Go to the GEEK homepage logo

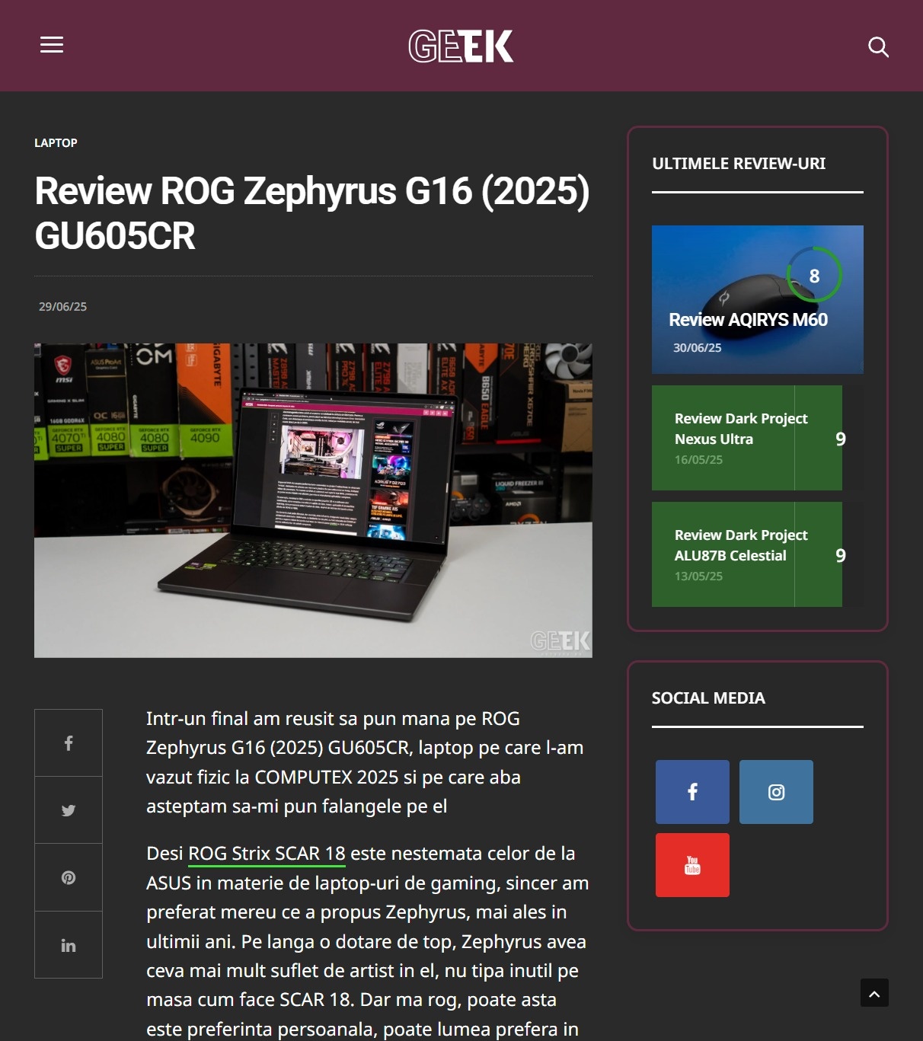(x=461, y=46)
